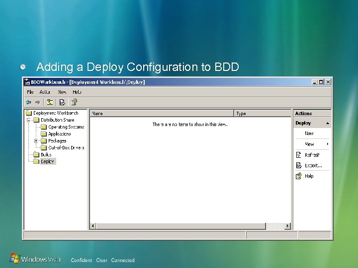Select the Builds tree item
Screen dimensions: 358x268
coord(46,155)
